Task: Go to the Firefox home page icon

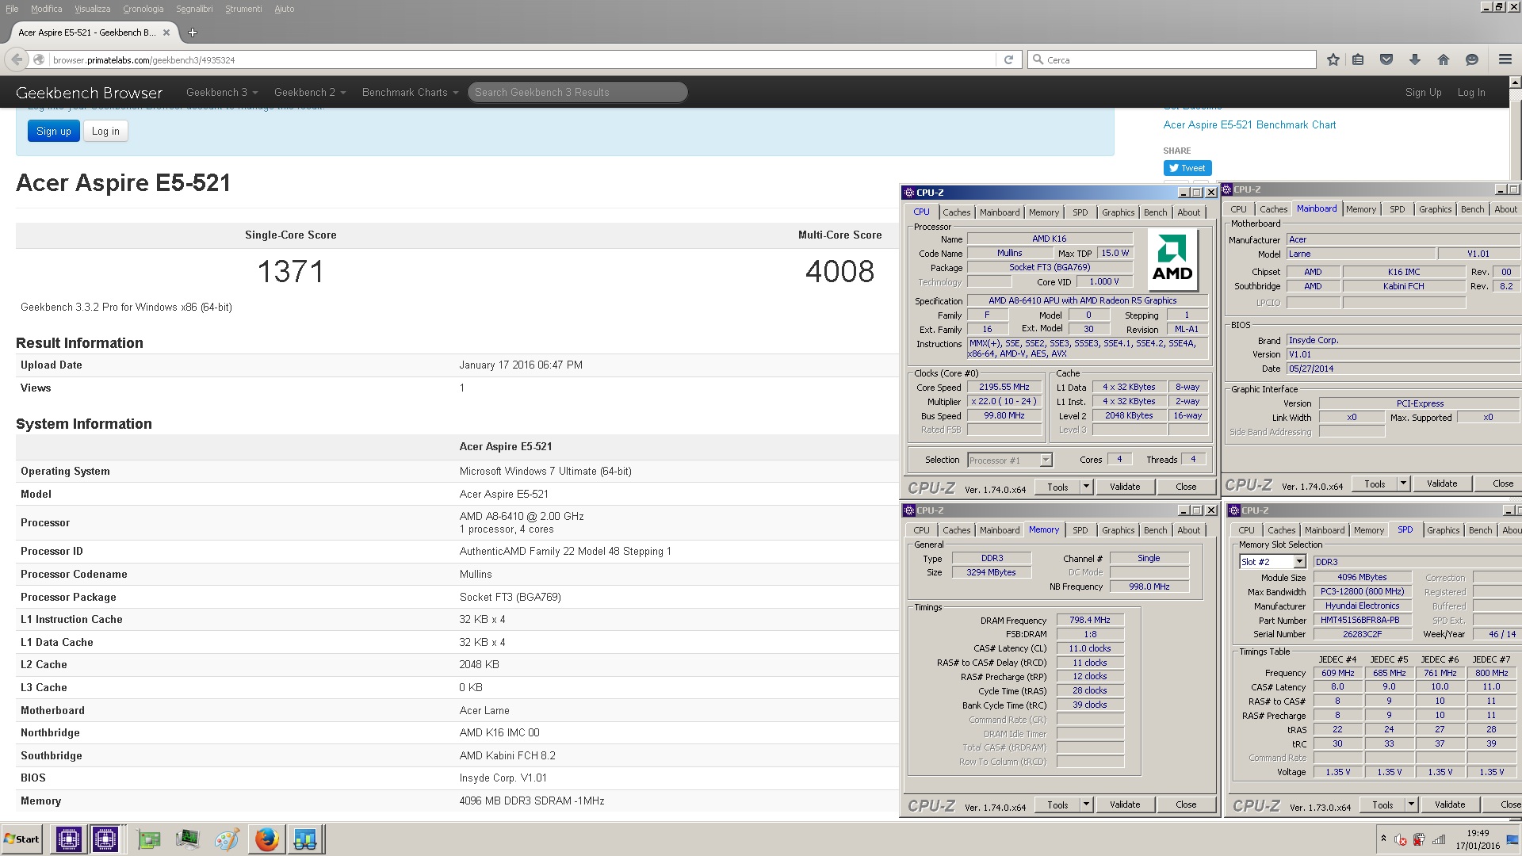Action: [1444, 59]
